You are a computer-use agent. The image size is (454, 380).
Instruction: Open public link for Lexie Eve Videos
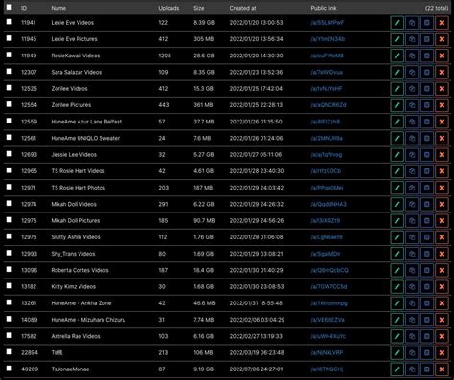coord(328,23)
